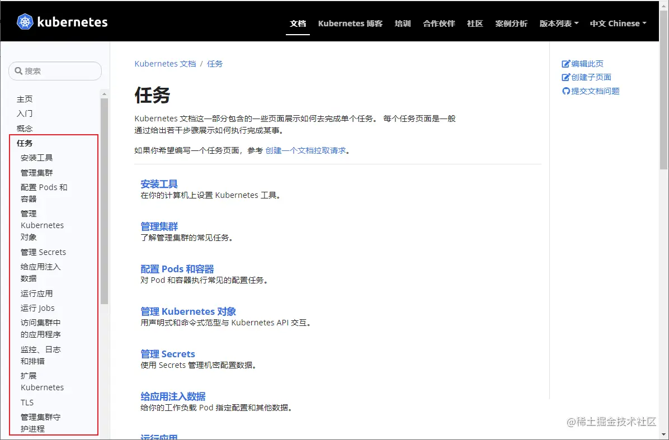This screenshot has width=669, height=440.
Task: Focus the 搜索 search input field
Action: point(55,71)
